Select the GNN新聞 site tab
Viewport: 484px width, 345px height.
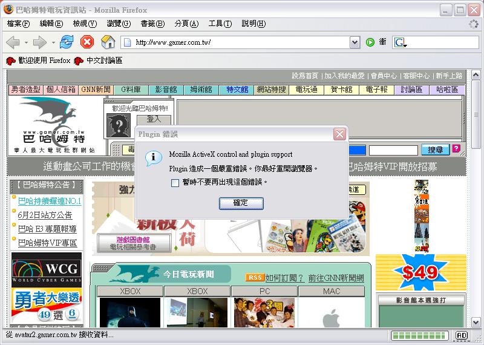(x=96, y=90)
